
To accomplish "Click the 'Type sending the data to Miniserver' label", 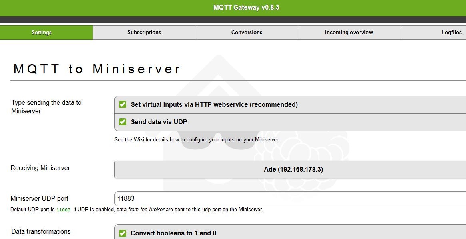I will [46, 107].
